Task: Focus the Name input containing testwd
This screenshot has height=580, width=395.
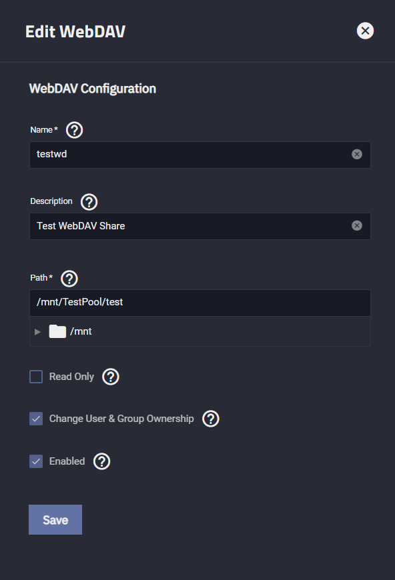Action: (x=200, y=155)
